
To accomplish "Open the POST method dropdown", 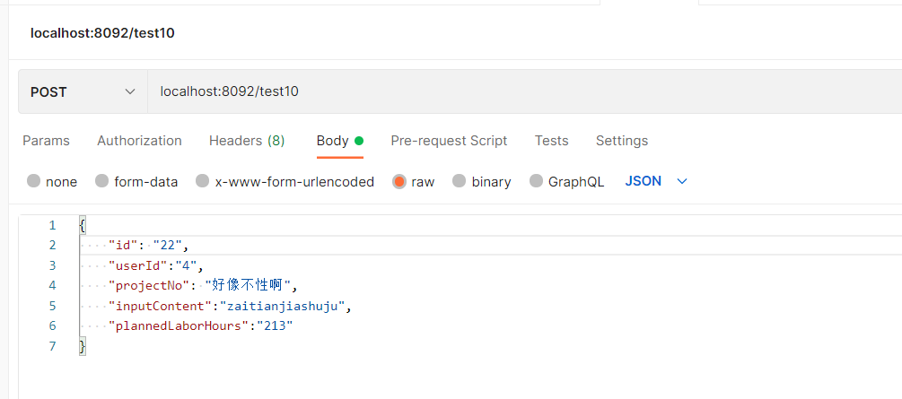I will 83,91.
